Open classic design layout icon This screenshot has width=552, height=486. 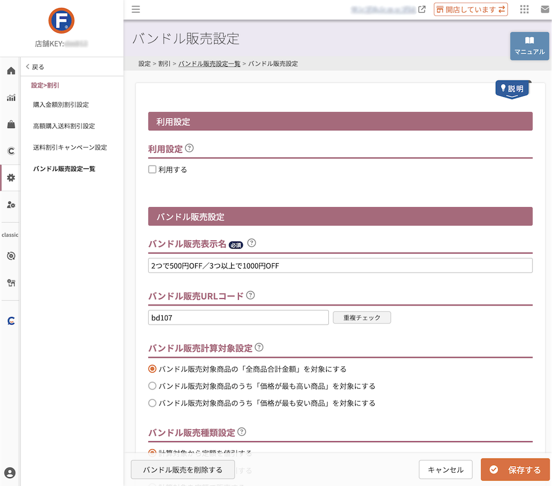click(11, 283)
